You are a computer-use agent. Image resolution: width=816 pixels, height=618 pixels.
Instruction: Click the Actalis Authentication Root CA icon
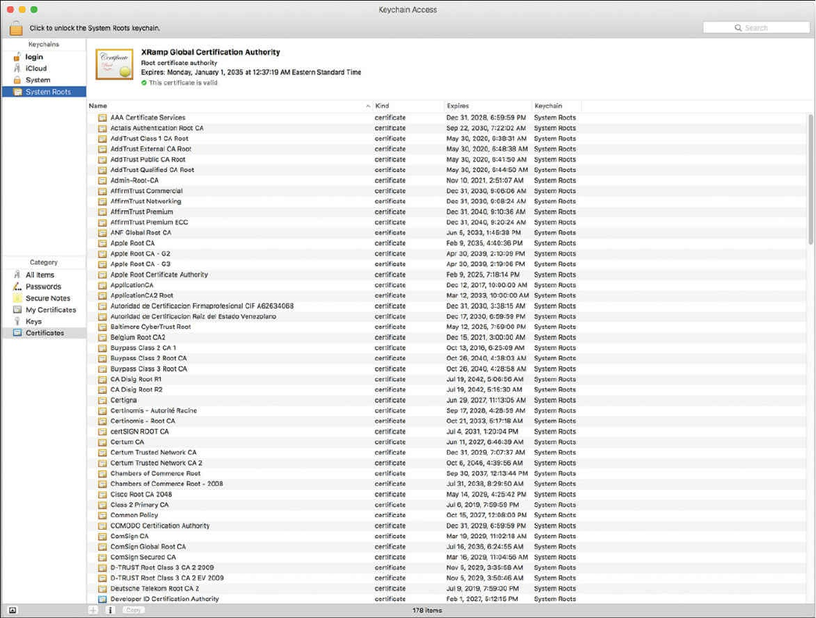pyautogui.click(x=102, y=128)
